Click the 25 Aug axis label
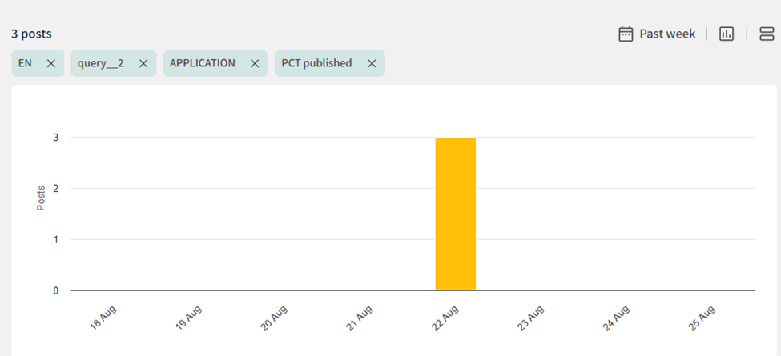This screenshot has width=781, height=356. (702, 318)
